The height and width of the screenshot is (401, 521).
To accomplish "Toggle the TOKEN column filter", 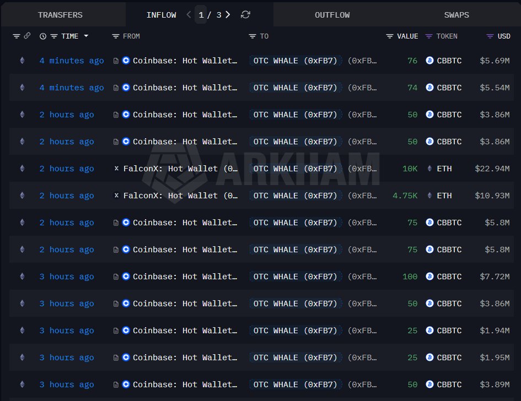I will [x=429, y=36].
